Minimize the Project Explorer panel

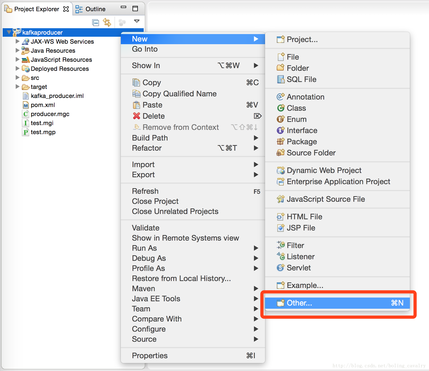pyautogui.click(x=123, y=7)
